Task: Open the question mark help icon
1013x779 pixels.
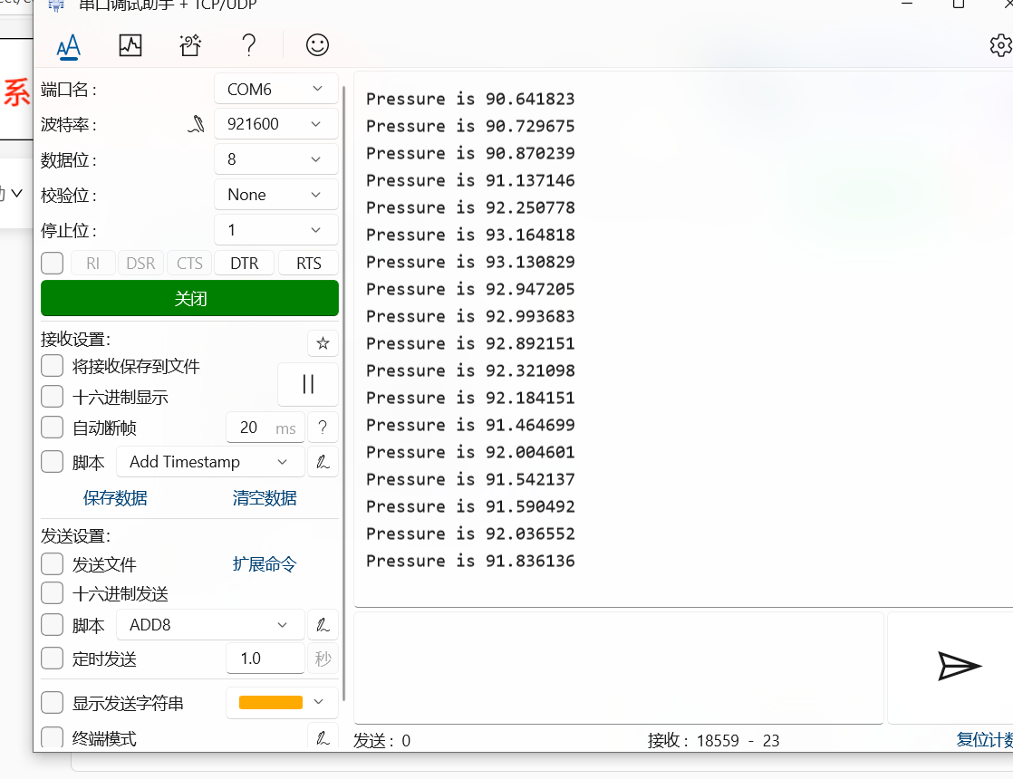Action: [x=249, y=45]
